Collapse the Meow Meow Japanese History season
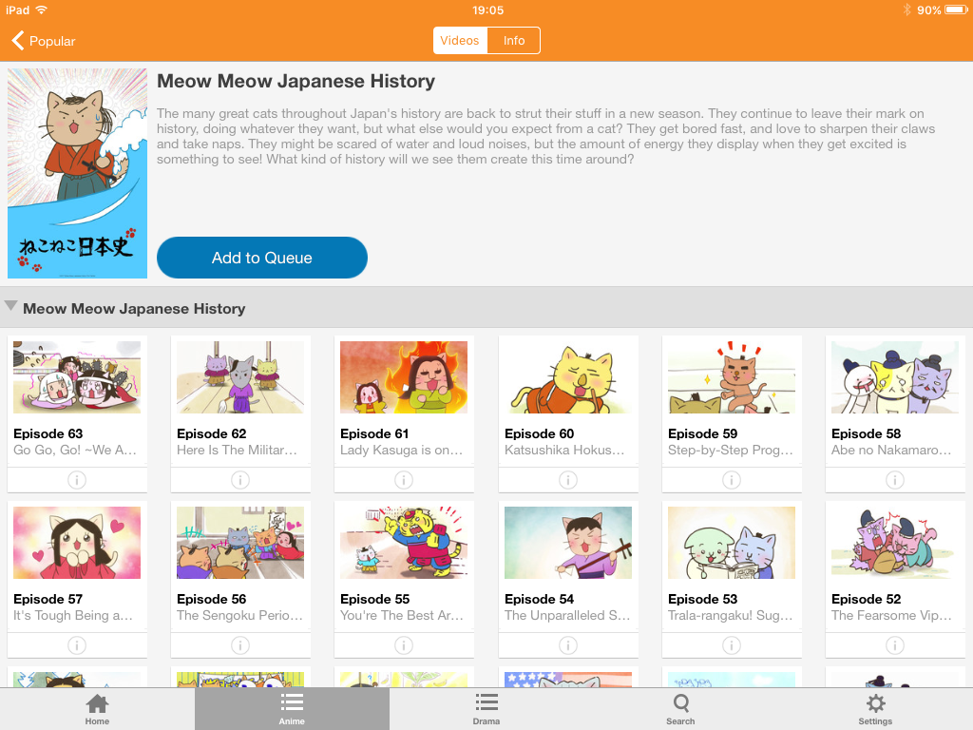Image resolution: width=973 pixels, height=730 pixels. point(10,306)
